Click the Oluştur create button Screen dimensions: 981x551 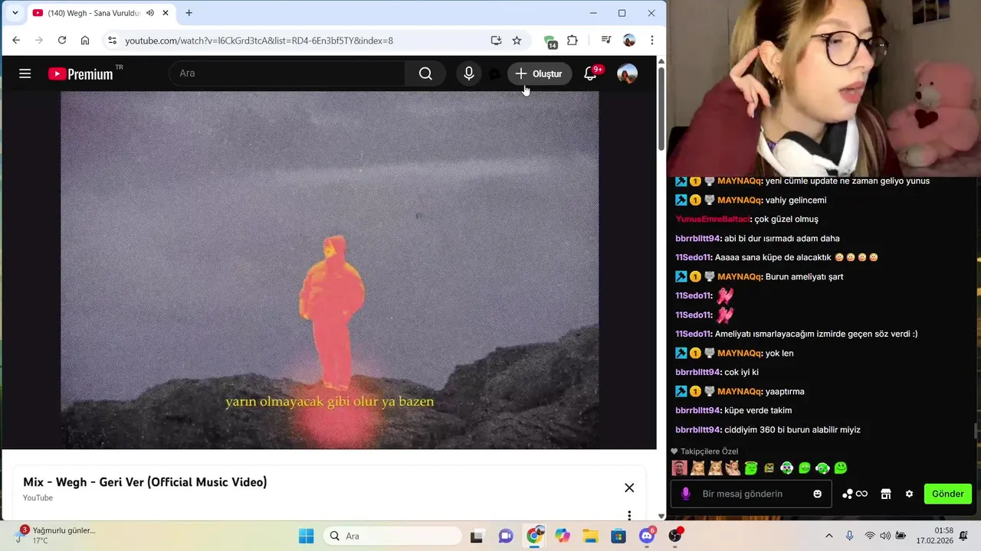click(x=540, y=73)
